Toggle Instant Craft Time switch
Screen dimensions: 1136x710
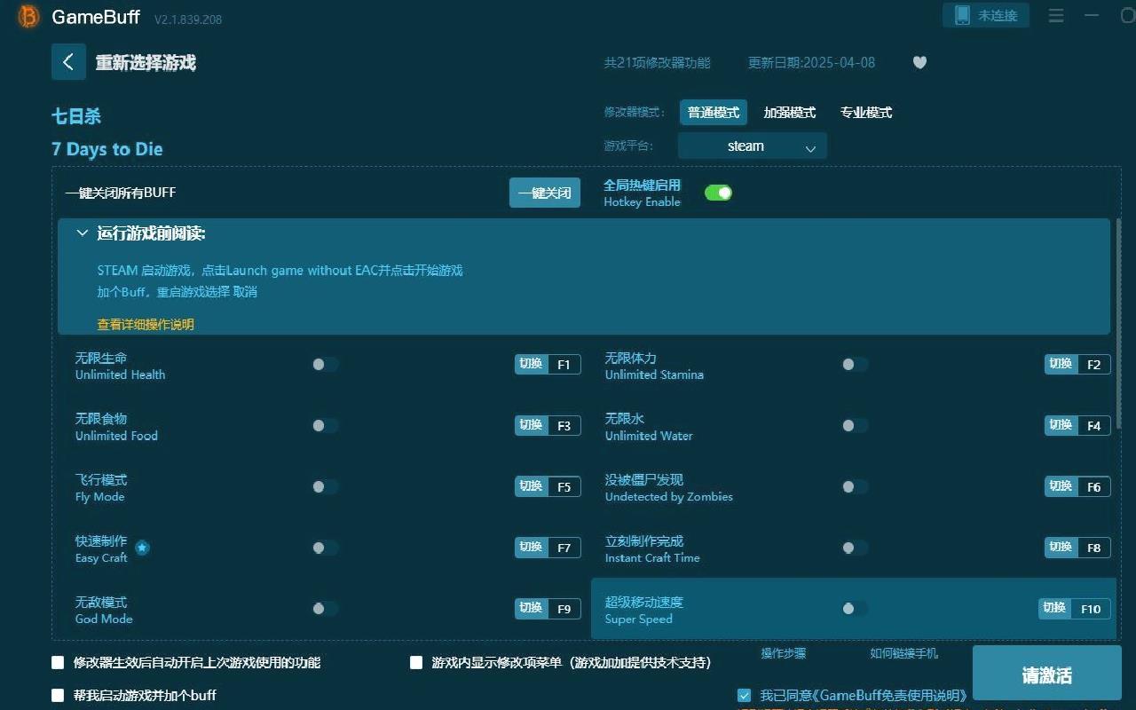tap(855, 548)
